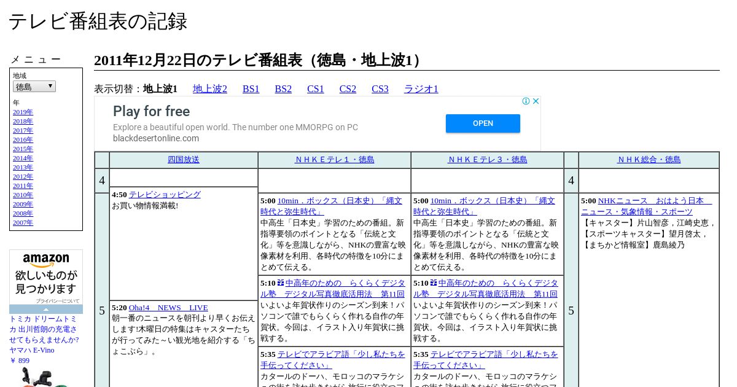Open the ラジオ1 listing
737x387 pixels.
421,89
